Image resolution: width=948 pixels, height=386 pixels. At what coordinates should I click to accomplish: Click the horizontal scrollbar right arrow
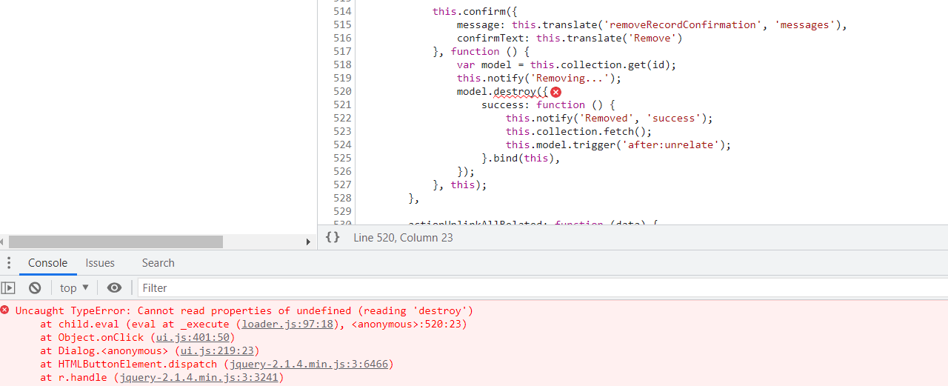pyautogui.click(x=309, y=242)
